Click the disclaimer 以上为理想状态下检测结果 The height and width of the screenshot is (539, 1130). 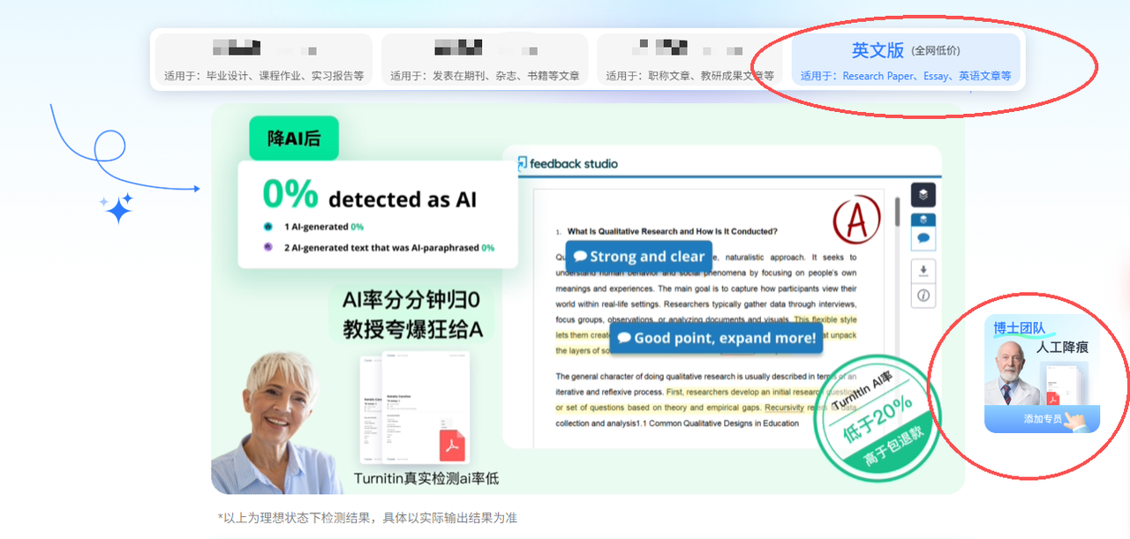367,518
